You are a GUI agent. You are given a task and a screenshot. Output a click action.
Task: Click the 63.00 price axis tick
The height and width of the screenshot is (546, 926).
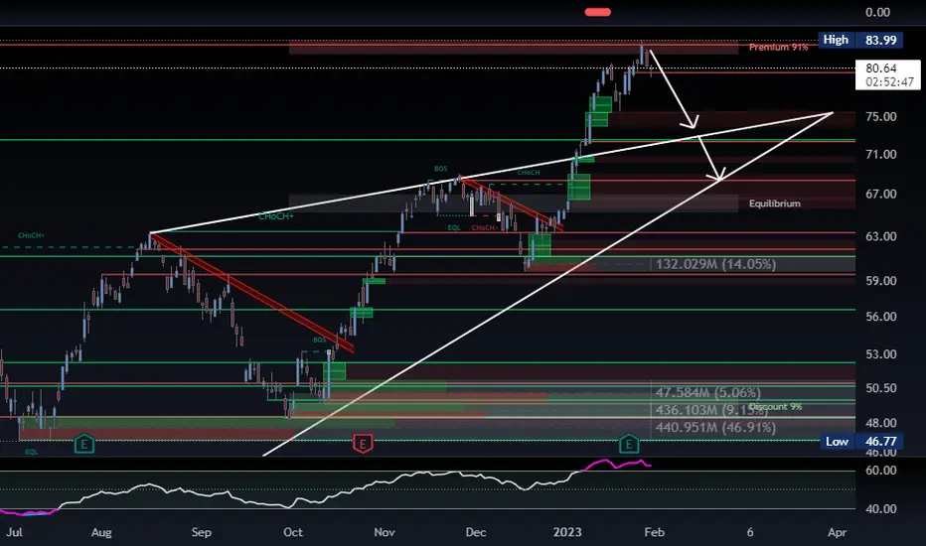coord(881,236)
